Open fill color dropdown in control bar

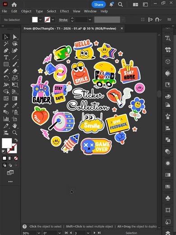[x=40, y=19]
